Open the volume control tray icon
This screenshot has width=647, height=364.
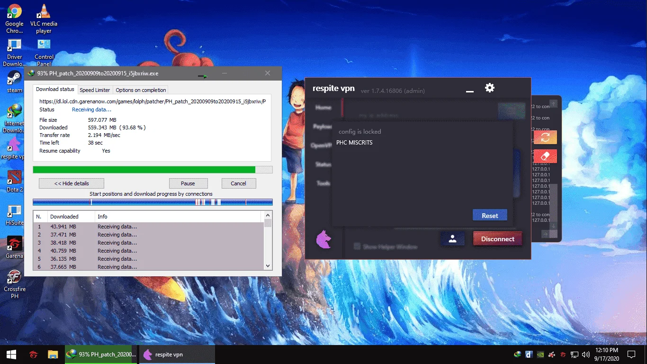coord(585,354)
